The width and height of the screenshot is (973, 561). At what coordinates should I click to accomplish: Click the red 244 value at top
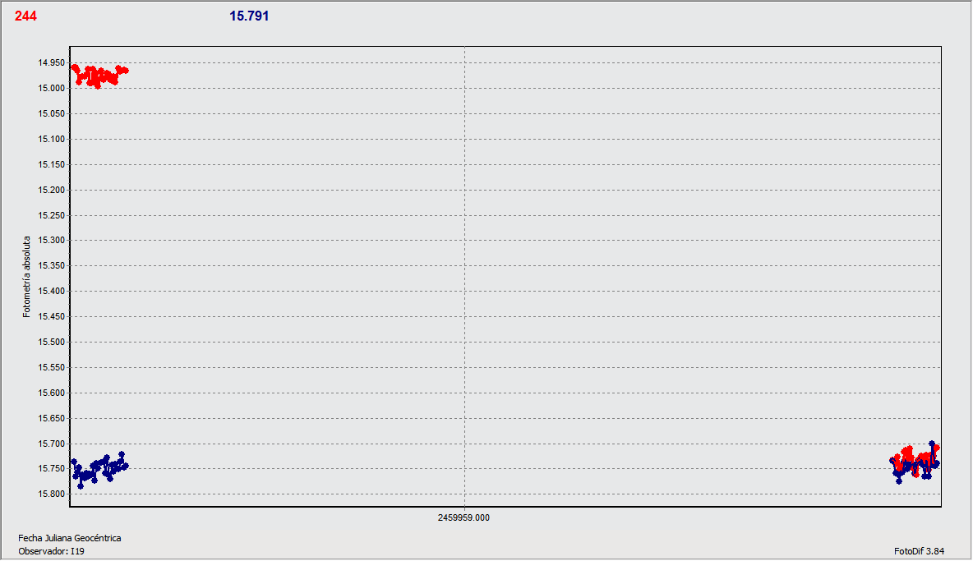(x=25, y=16)
